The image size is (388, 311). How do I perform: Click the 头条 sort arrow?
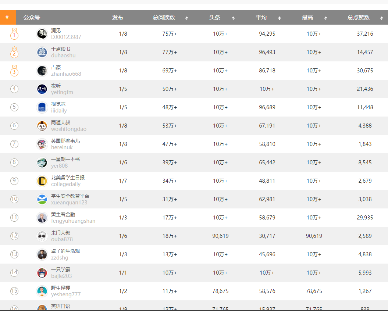233,18
